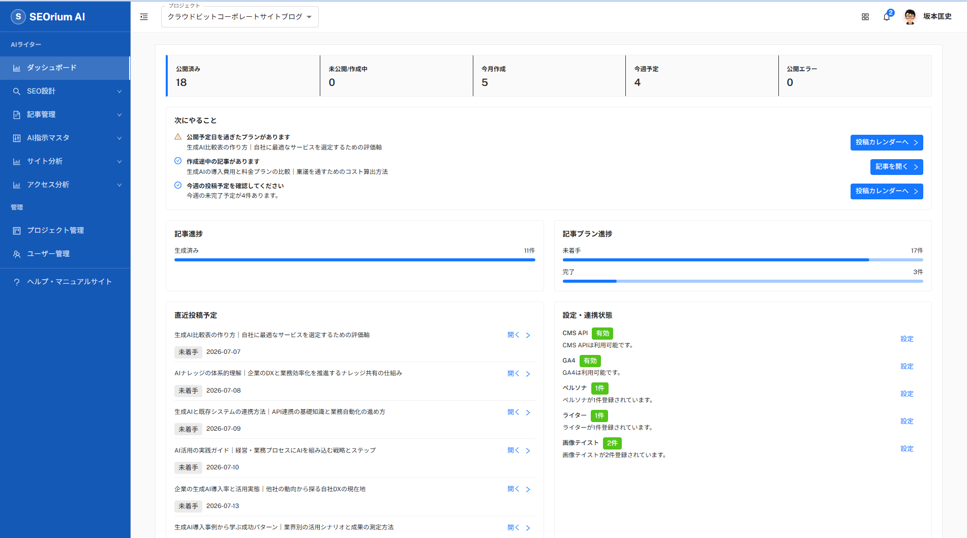Open ユーザー管理 menu item
The image size is (967, 538).
[x=65, y=254]
